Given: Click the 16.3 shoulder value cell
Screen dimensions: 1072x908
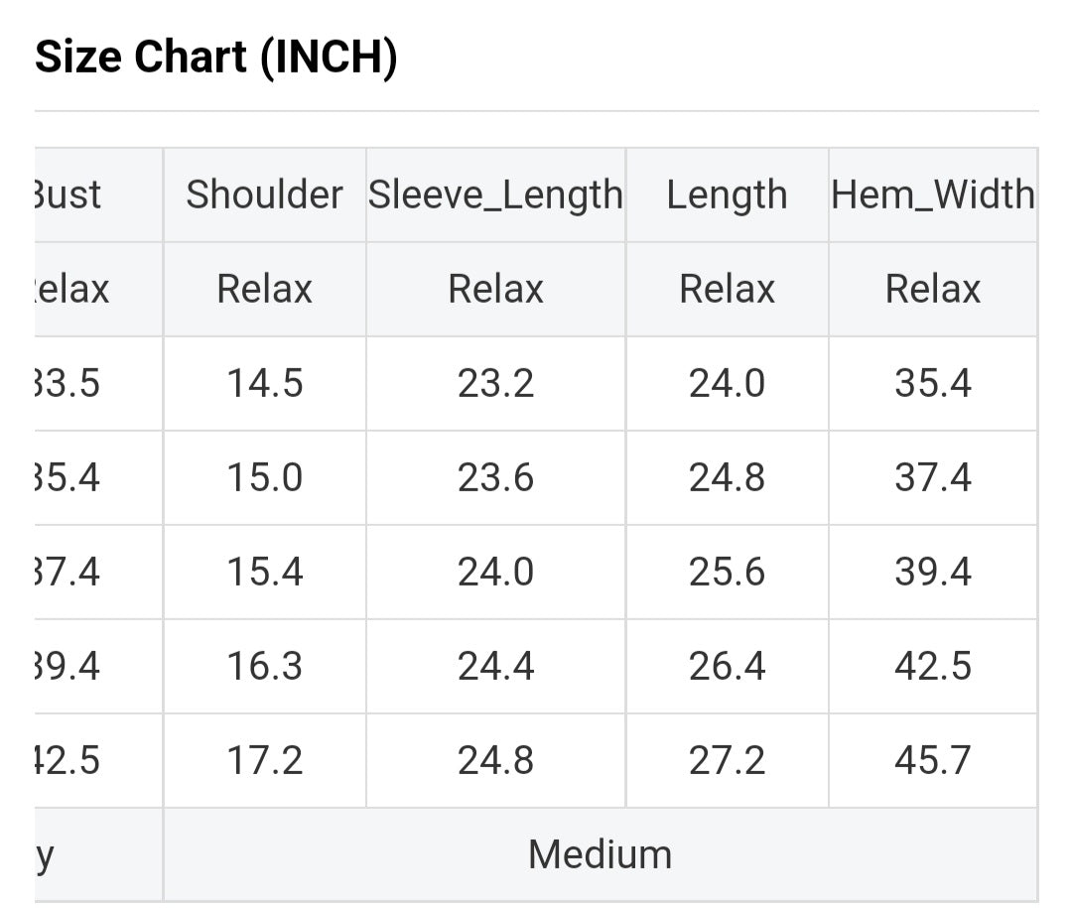Looking at the screenshot, I should [264, 666].
